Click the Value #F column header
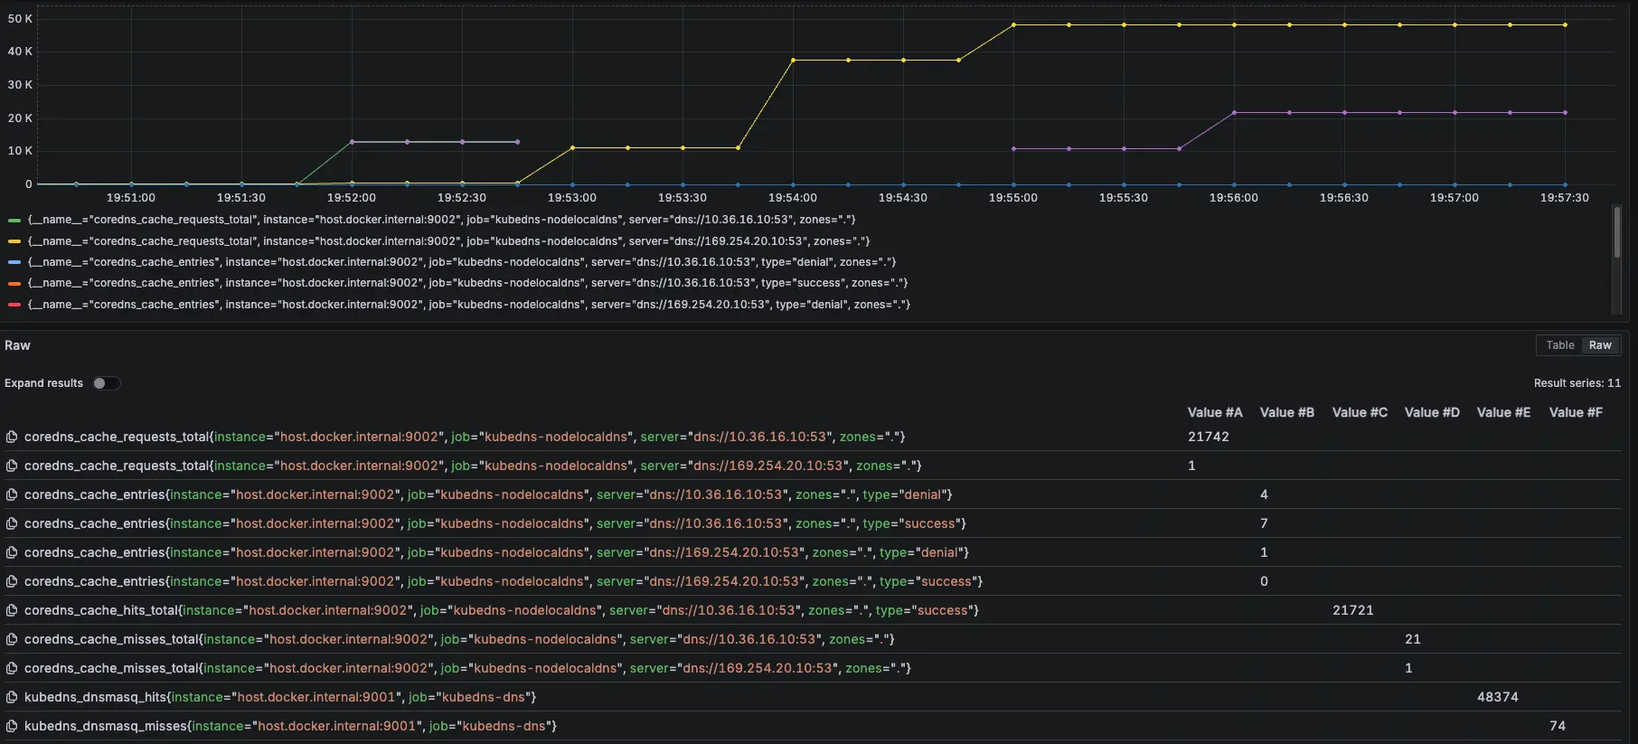The image size is (1638, 744). pyautogui.click(x=1575, y=412)
